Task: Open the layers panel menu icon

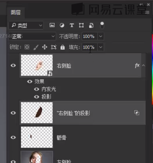Action: [147, 12]
